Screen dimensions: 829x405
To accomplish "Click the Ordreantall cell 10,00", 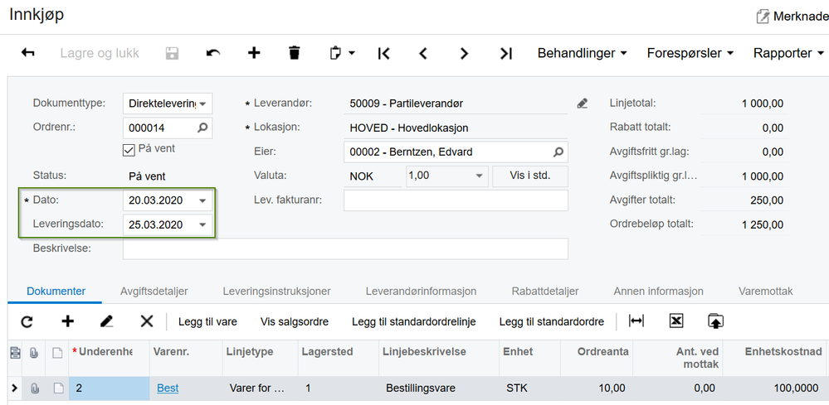I will pyautogui.click(x=597, y=388).
